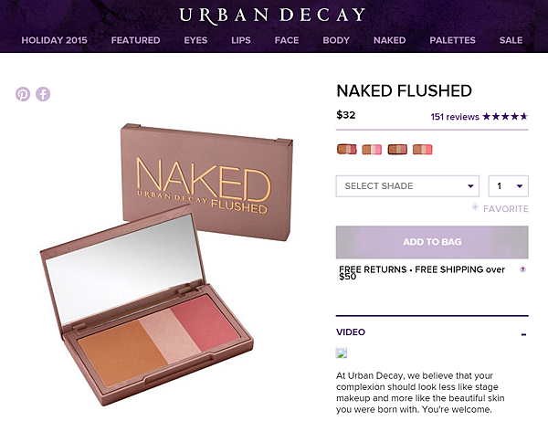Choose the second pink shade swatch

[372, 150]
